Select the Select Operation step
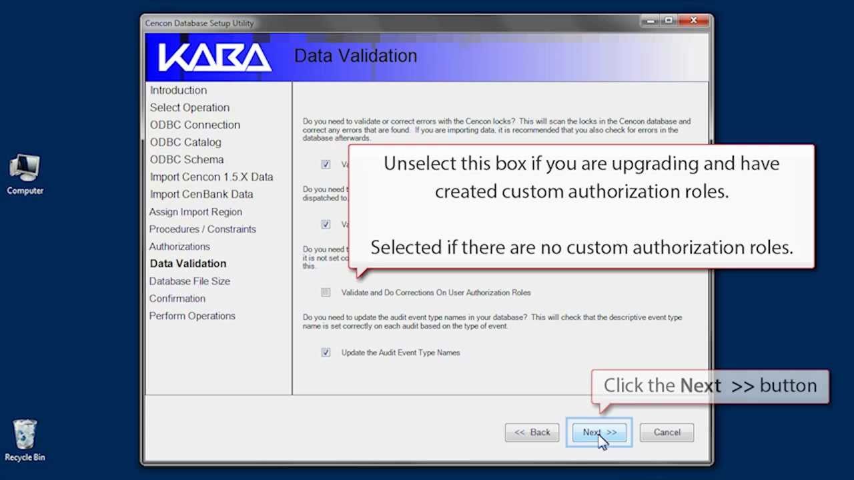Screen dimensions: 854x480 [189, 107]
